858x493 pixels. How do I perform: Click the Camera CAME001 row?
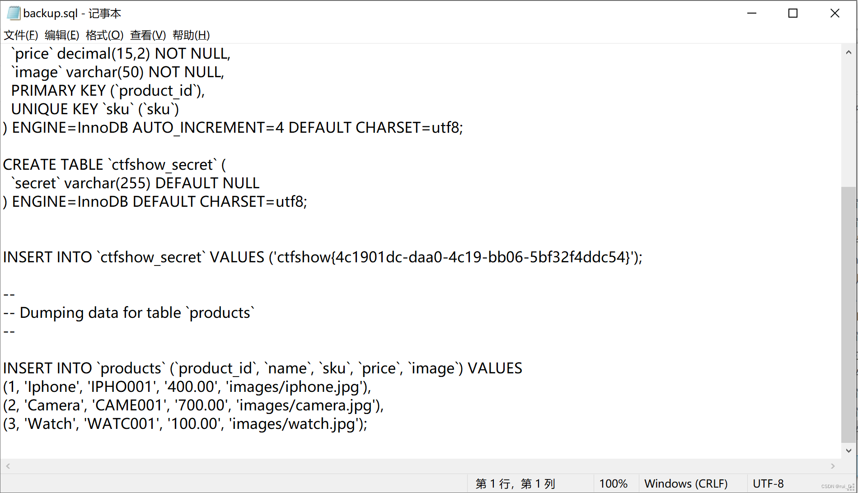193,405
